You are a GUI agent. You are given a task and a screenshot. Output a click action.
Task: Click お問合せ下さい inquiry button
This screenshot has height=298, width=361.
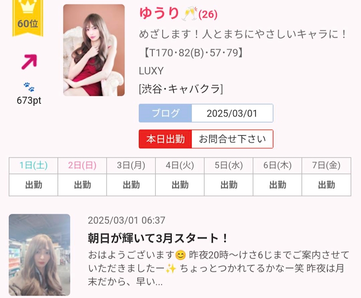(x=233, y=139)
